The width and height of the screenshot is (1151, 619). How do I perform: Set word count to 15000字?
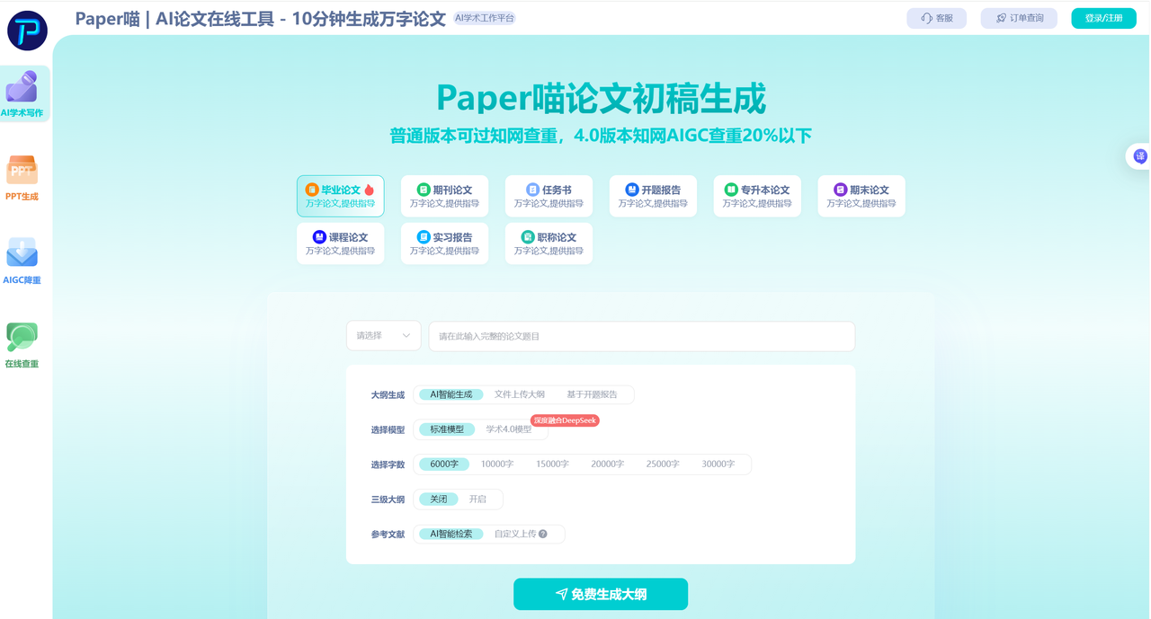point(552,464)
